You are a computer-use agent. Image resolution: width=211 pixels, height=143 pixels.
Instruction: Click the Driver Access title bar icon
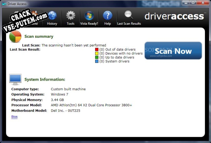coord(4,4)
